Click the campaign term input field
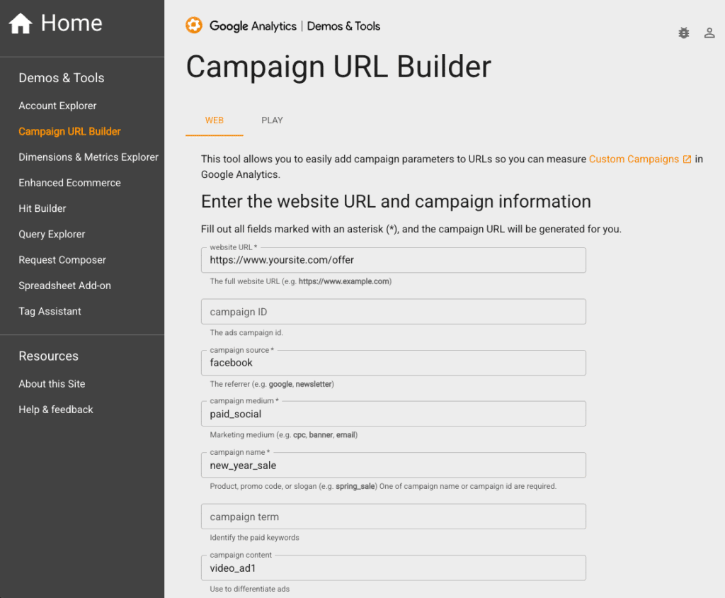Screen dimensions: 725x598 pyautogui.click(x=394, y=517)
